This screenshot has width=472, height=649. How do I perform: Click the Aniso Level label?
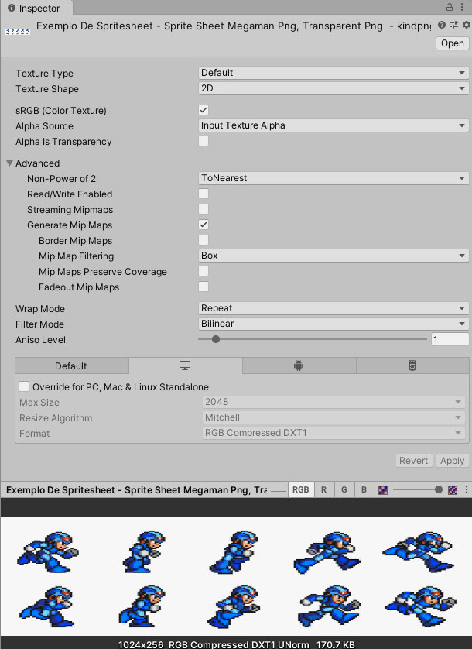40,340
